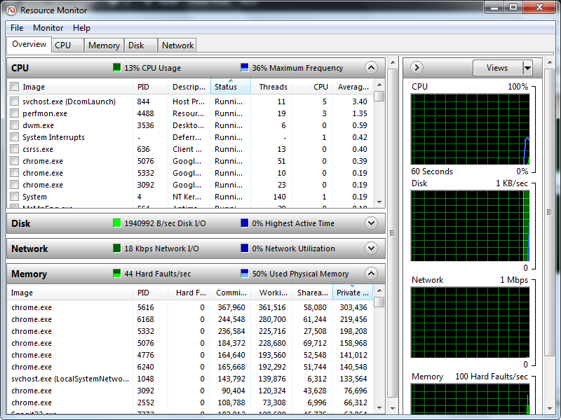Click the green Hard Faults meter icon
Screen dimensions: 561x420
[117, 274]
